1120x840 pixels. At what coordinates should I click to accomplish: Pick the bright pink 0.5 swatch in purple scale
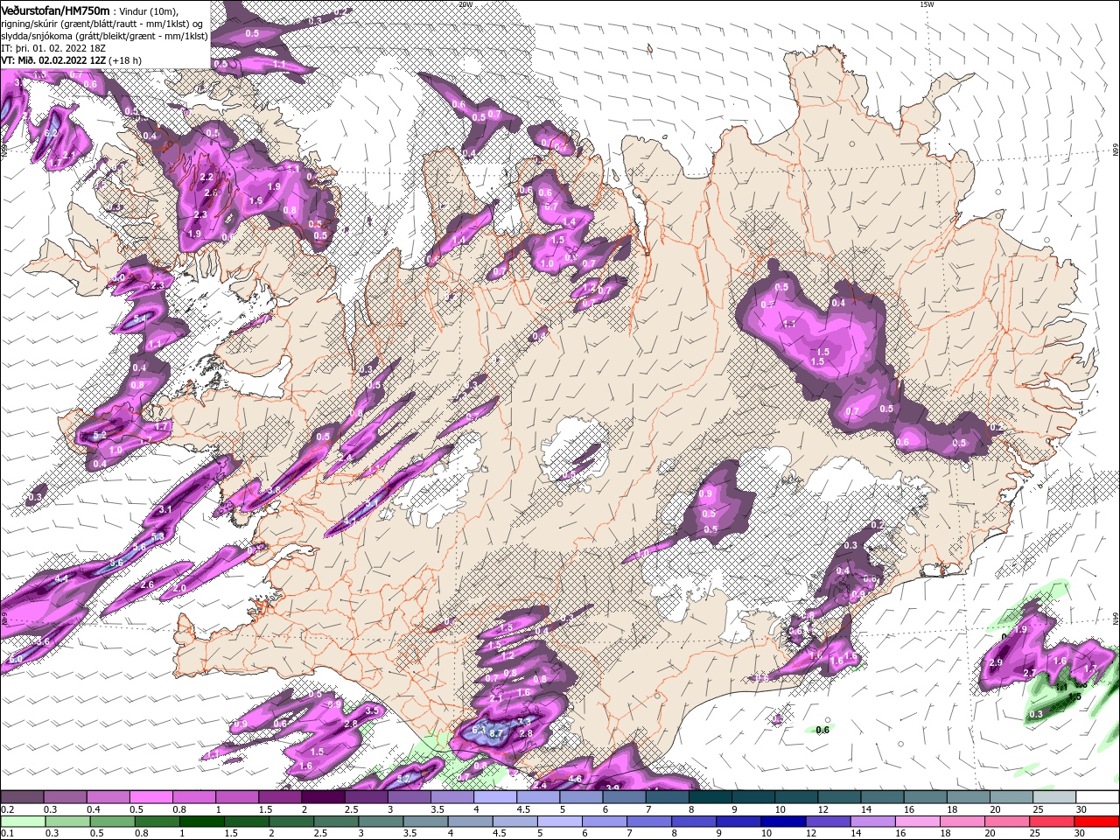[x=150, y=797]
